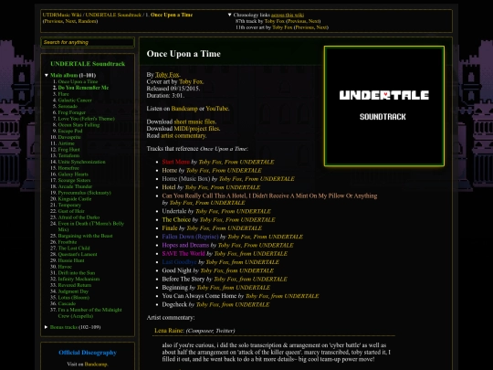The width and height of the screenshot is (493, 370).
Task: Open the Hotel track reference
Action: click(169, 187)
